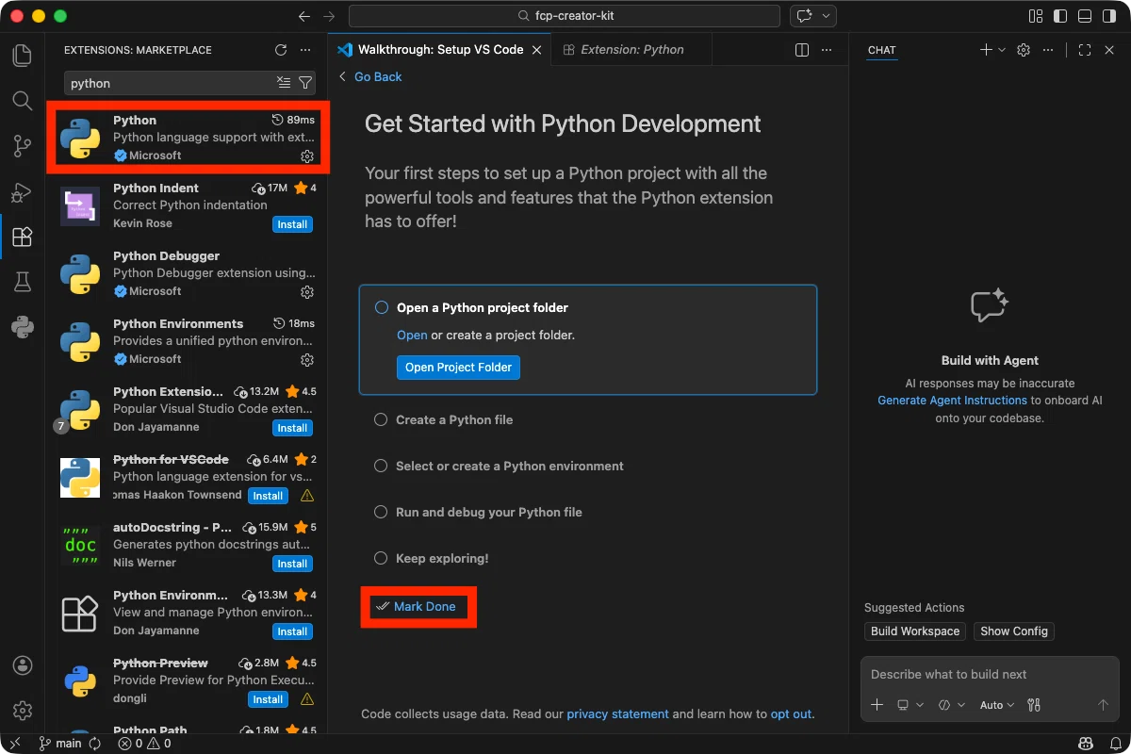
Task: Click Mark Done
Action: tap(415, 607)
